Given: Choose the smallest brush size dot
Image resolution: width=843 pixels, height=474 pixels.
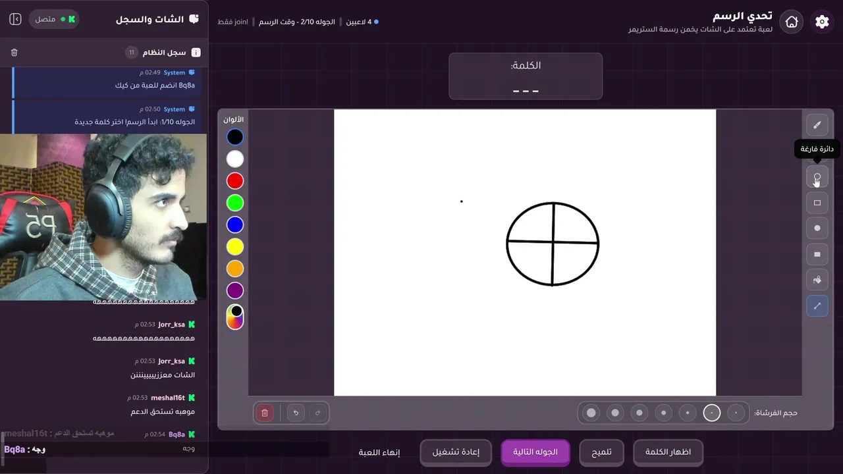Looking at the screenshot, I should 736,413.
